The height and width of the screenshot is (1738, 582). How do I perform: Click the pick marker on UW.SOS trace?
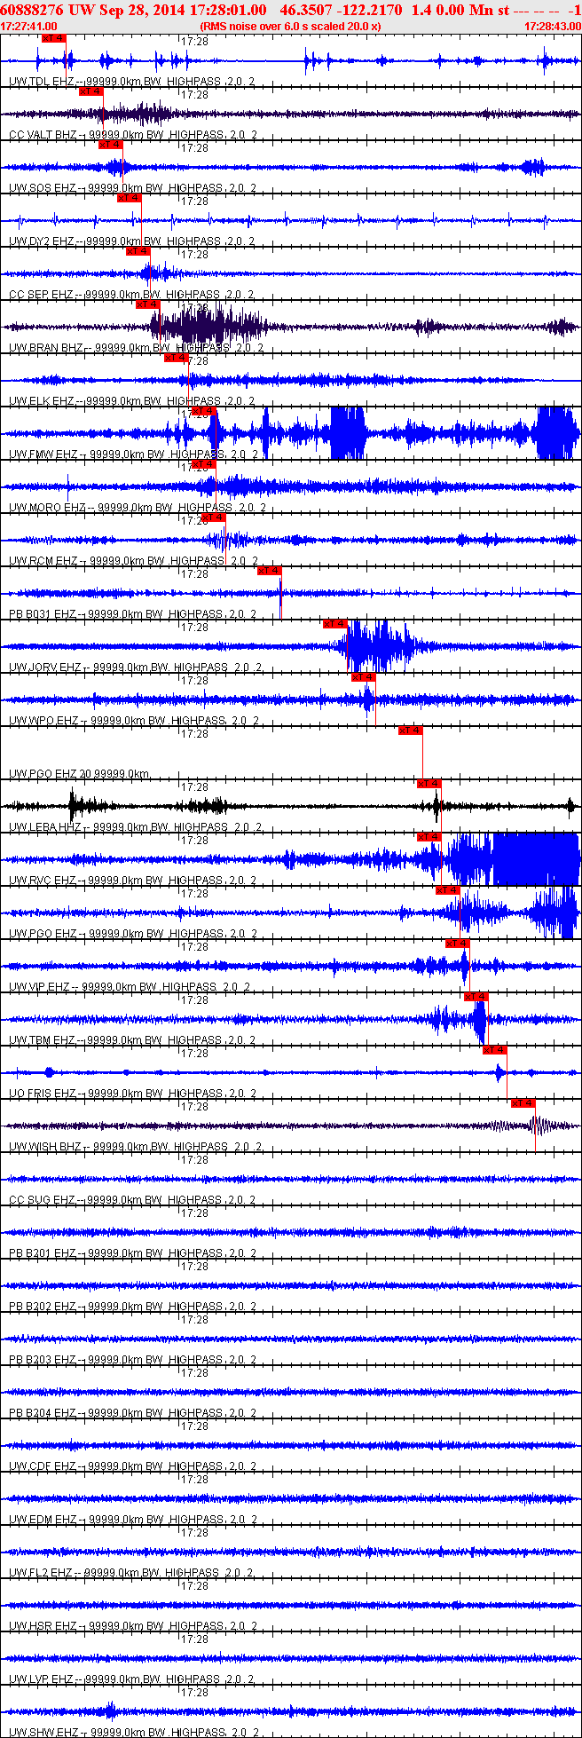pyautogui.click(x=110, y=145)
